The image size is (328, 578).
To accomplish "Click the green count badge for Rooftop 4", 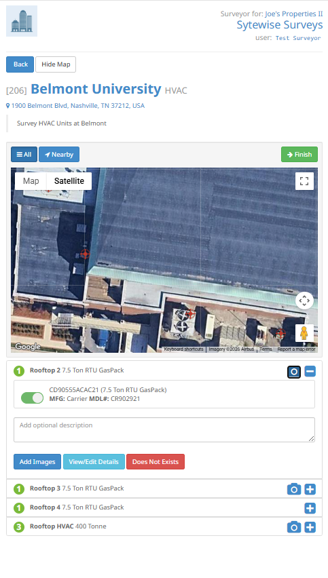I will (x=19, y=508).
